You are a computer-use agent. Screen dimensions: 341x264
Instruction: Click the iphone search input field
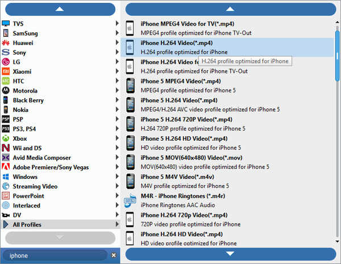click(x=56, y=255)
